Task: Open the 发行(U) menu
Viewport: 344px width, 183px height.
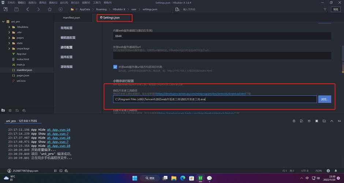Action: pos(75,3)
